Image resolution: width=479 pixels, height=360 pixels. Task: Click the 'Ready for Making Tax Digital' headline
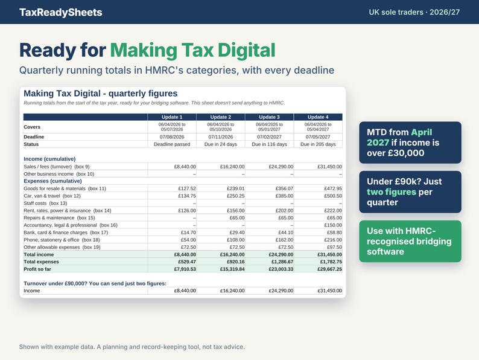click(x=147, y=50)
